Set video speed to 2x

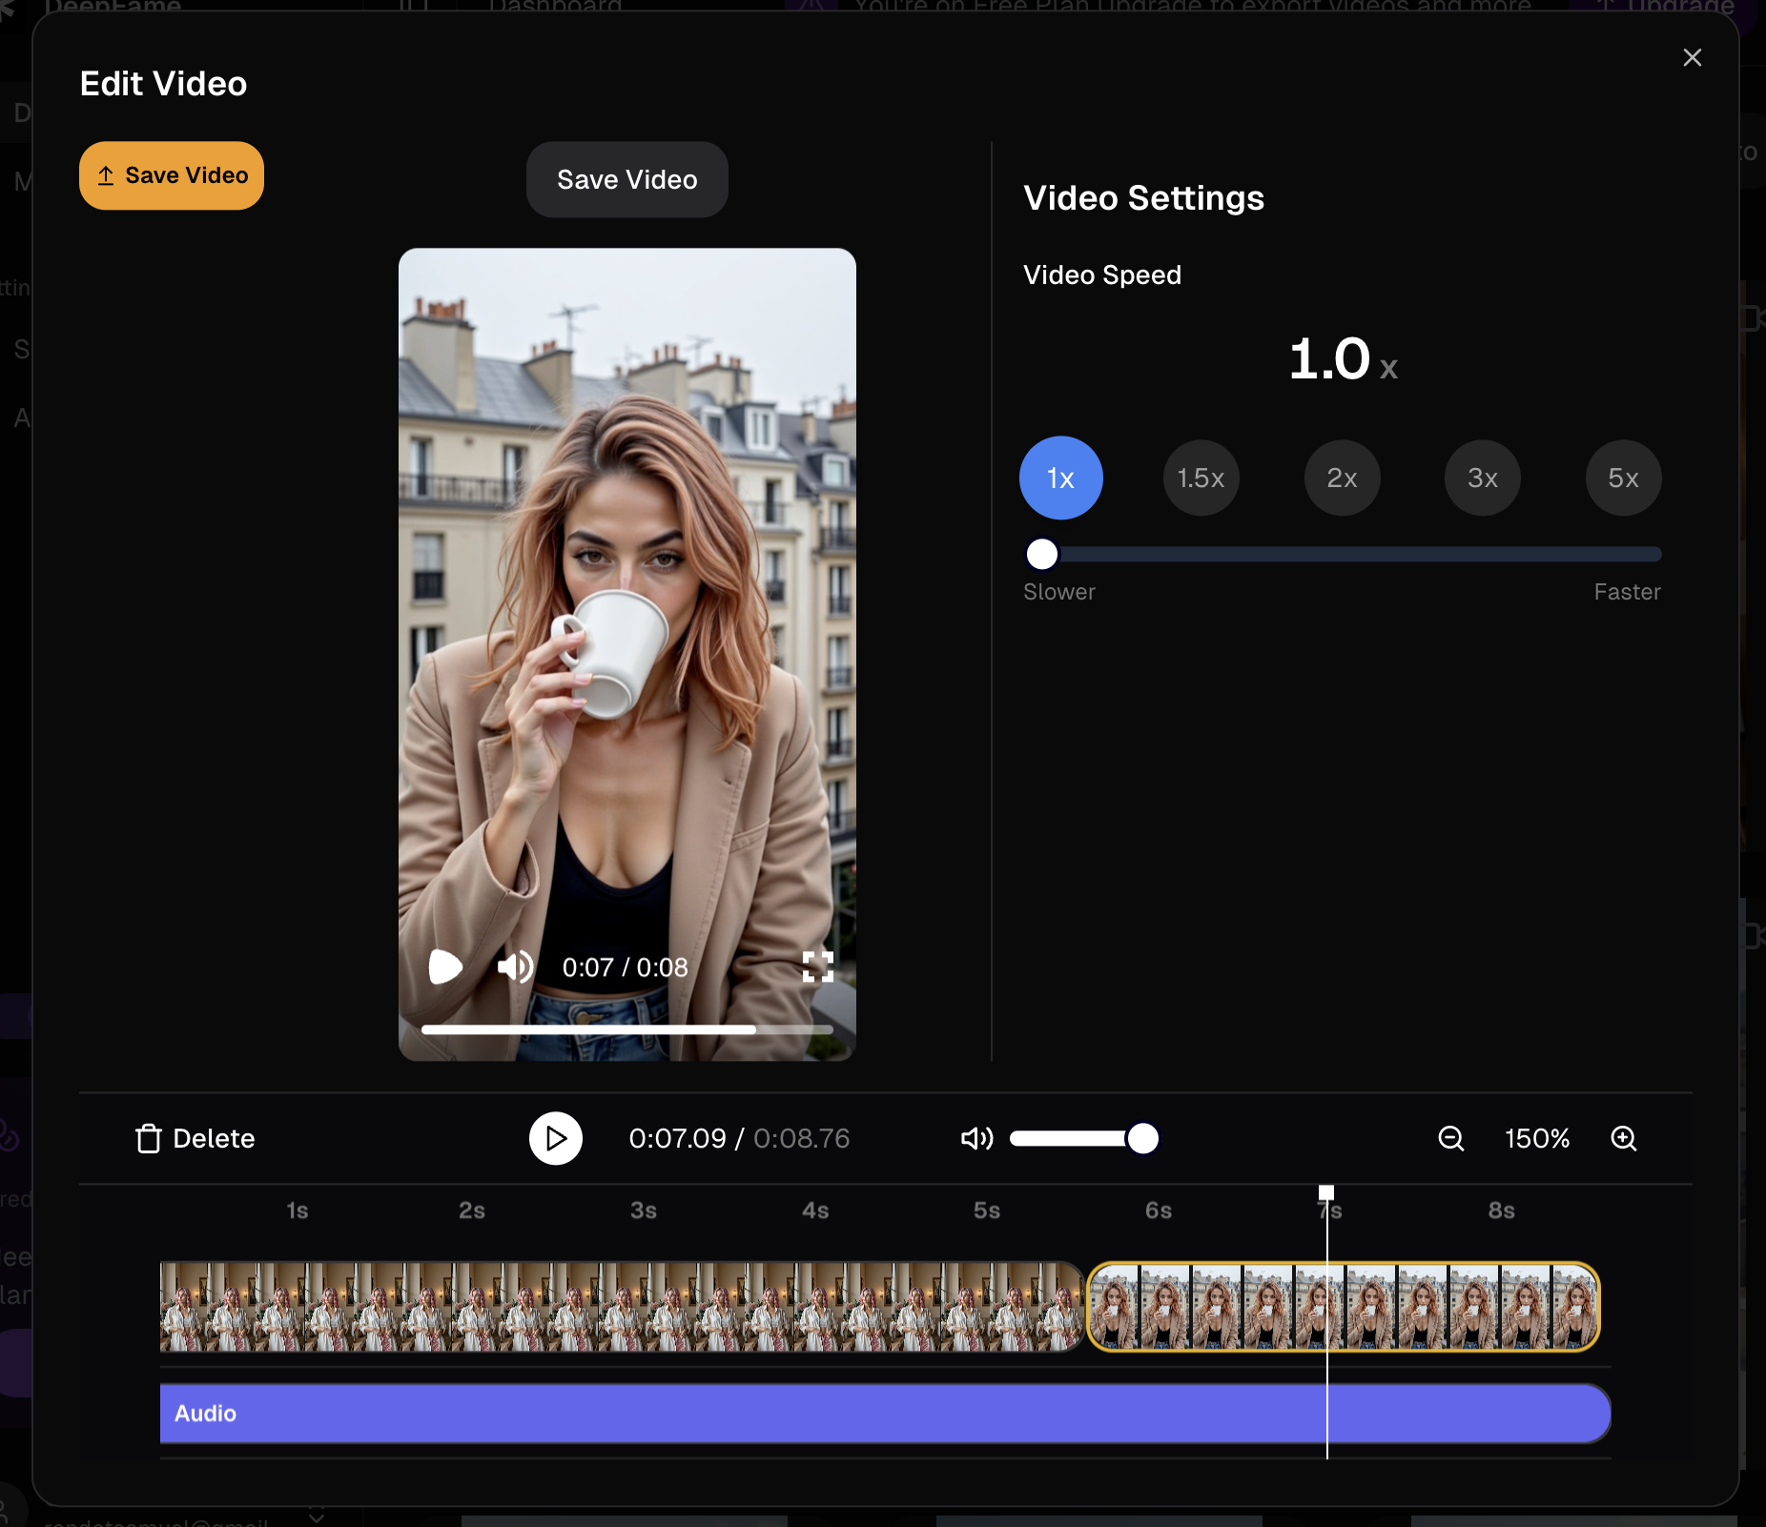(x=1342, y=478)
